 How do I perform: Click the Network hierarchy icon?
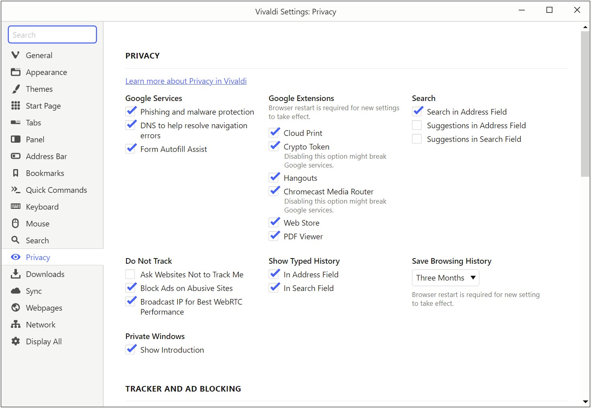pyautogui.click(x=15, y=324)
